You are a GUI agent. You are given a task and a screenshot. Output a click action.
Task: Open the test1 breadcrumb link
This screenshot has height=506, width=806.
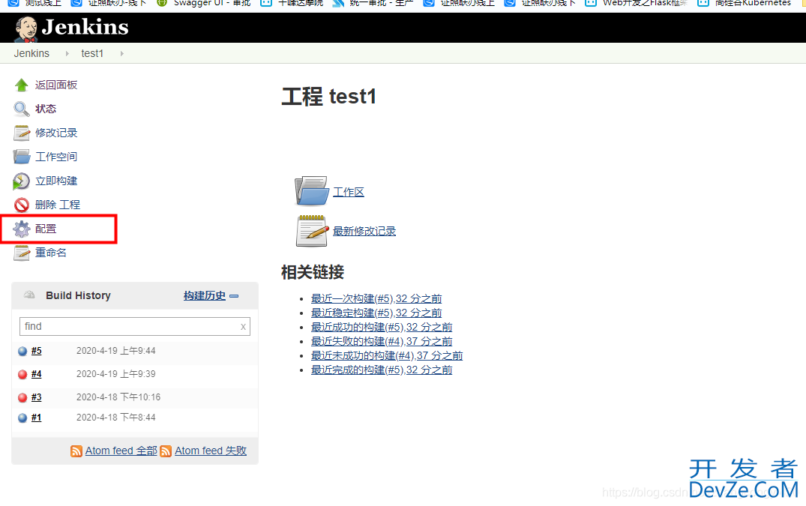(92, 53)
